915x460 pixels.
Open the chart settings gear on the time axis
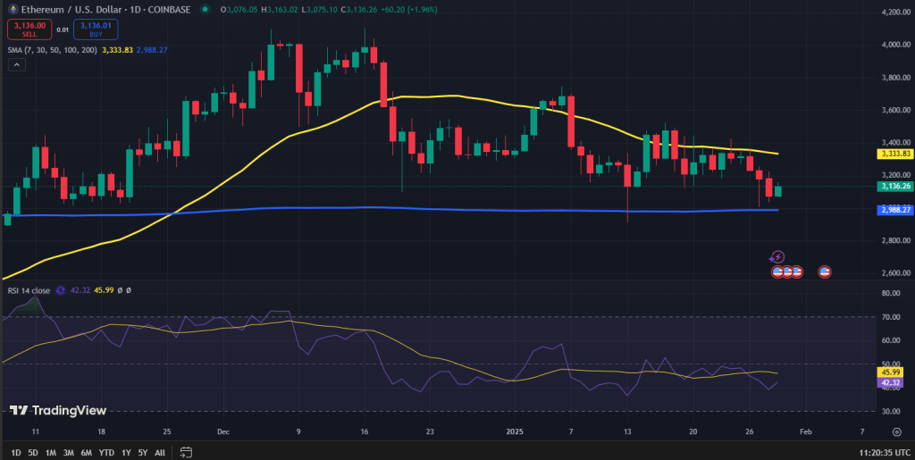tap(897, 432)
